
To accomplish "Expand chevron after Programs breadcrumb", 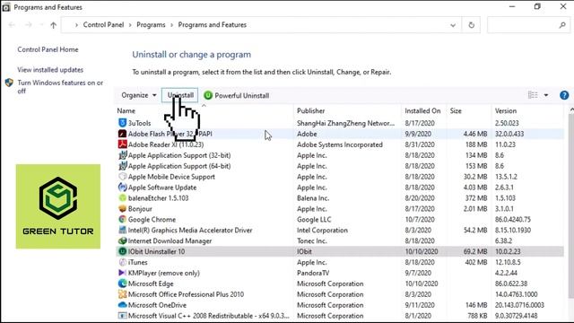I will (171, 25).
